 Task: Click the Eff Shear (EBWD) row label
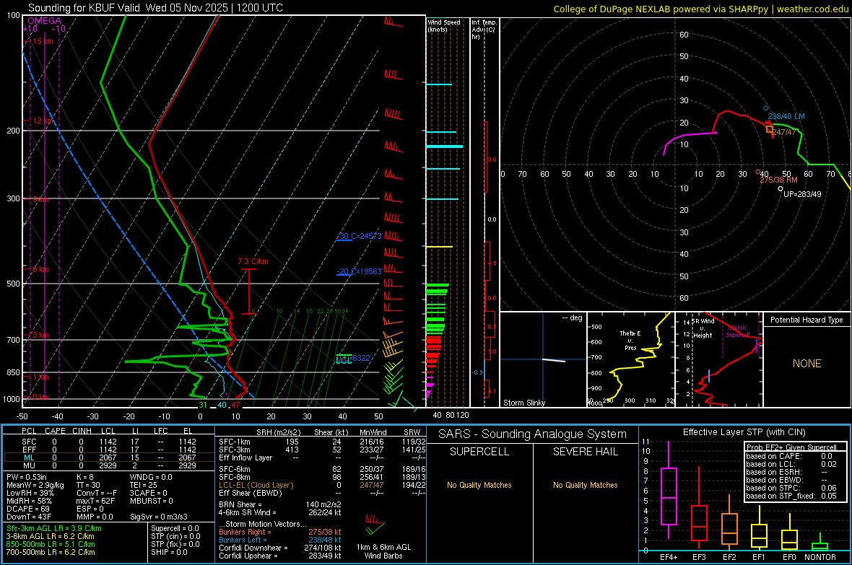pyautogui.click(x=251, y=493)
